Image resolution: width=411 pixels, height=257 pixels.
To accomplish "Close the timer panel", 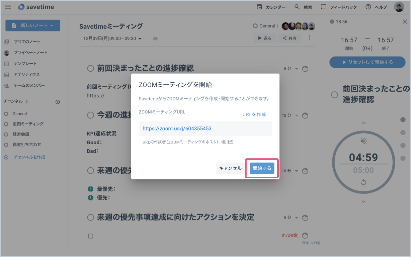I will [x=405, y=22].
